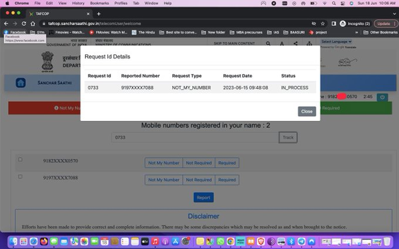Open the Select Language dropdown
Viewport: 399px width, 249px height.
tap(336, 42)
